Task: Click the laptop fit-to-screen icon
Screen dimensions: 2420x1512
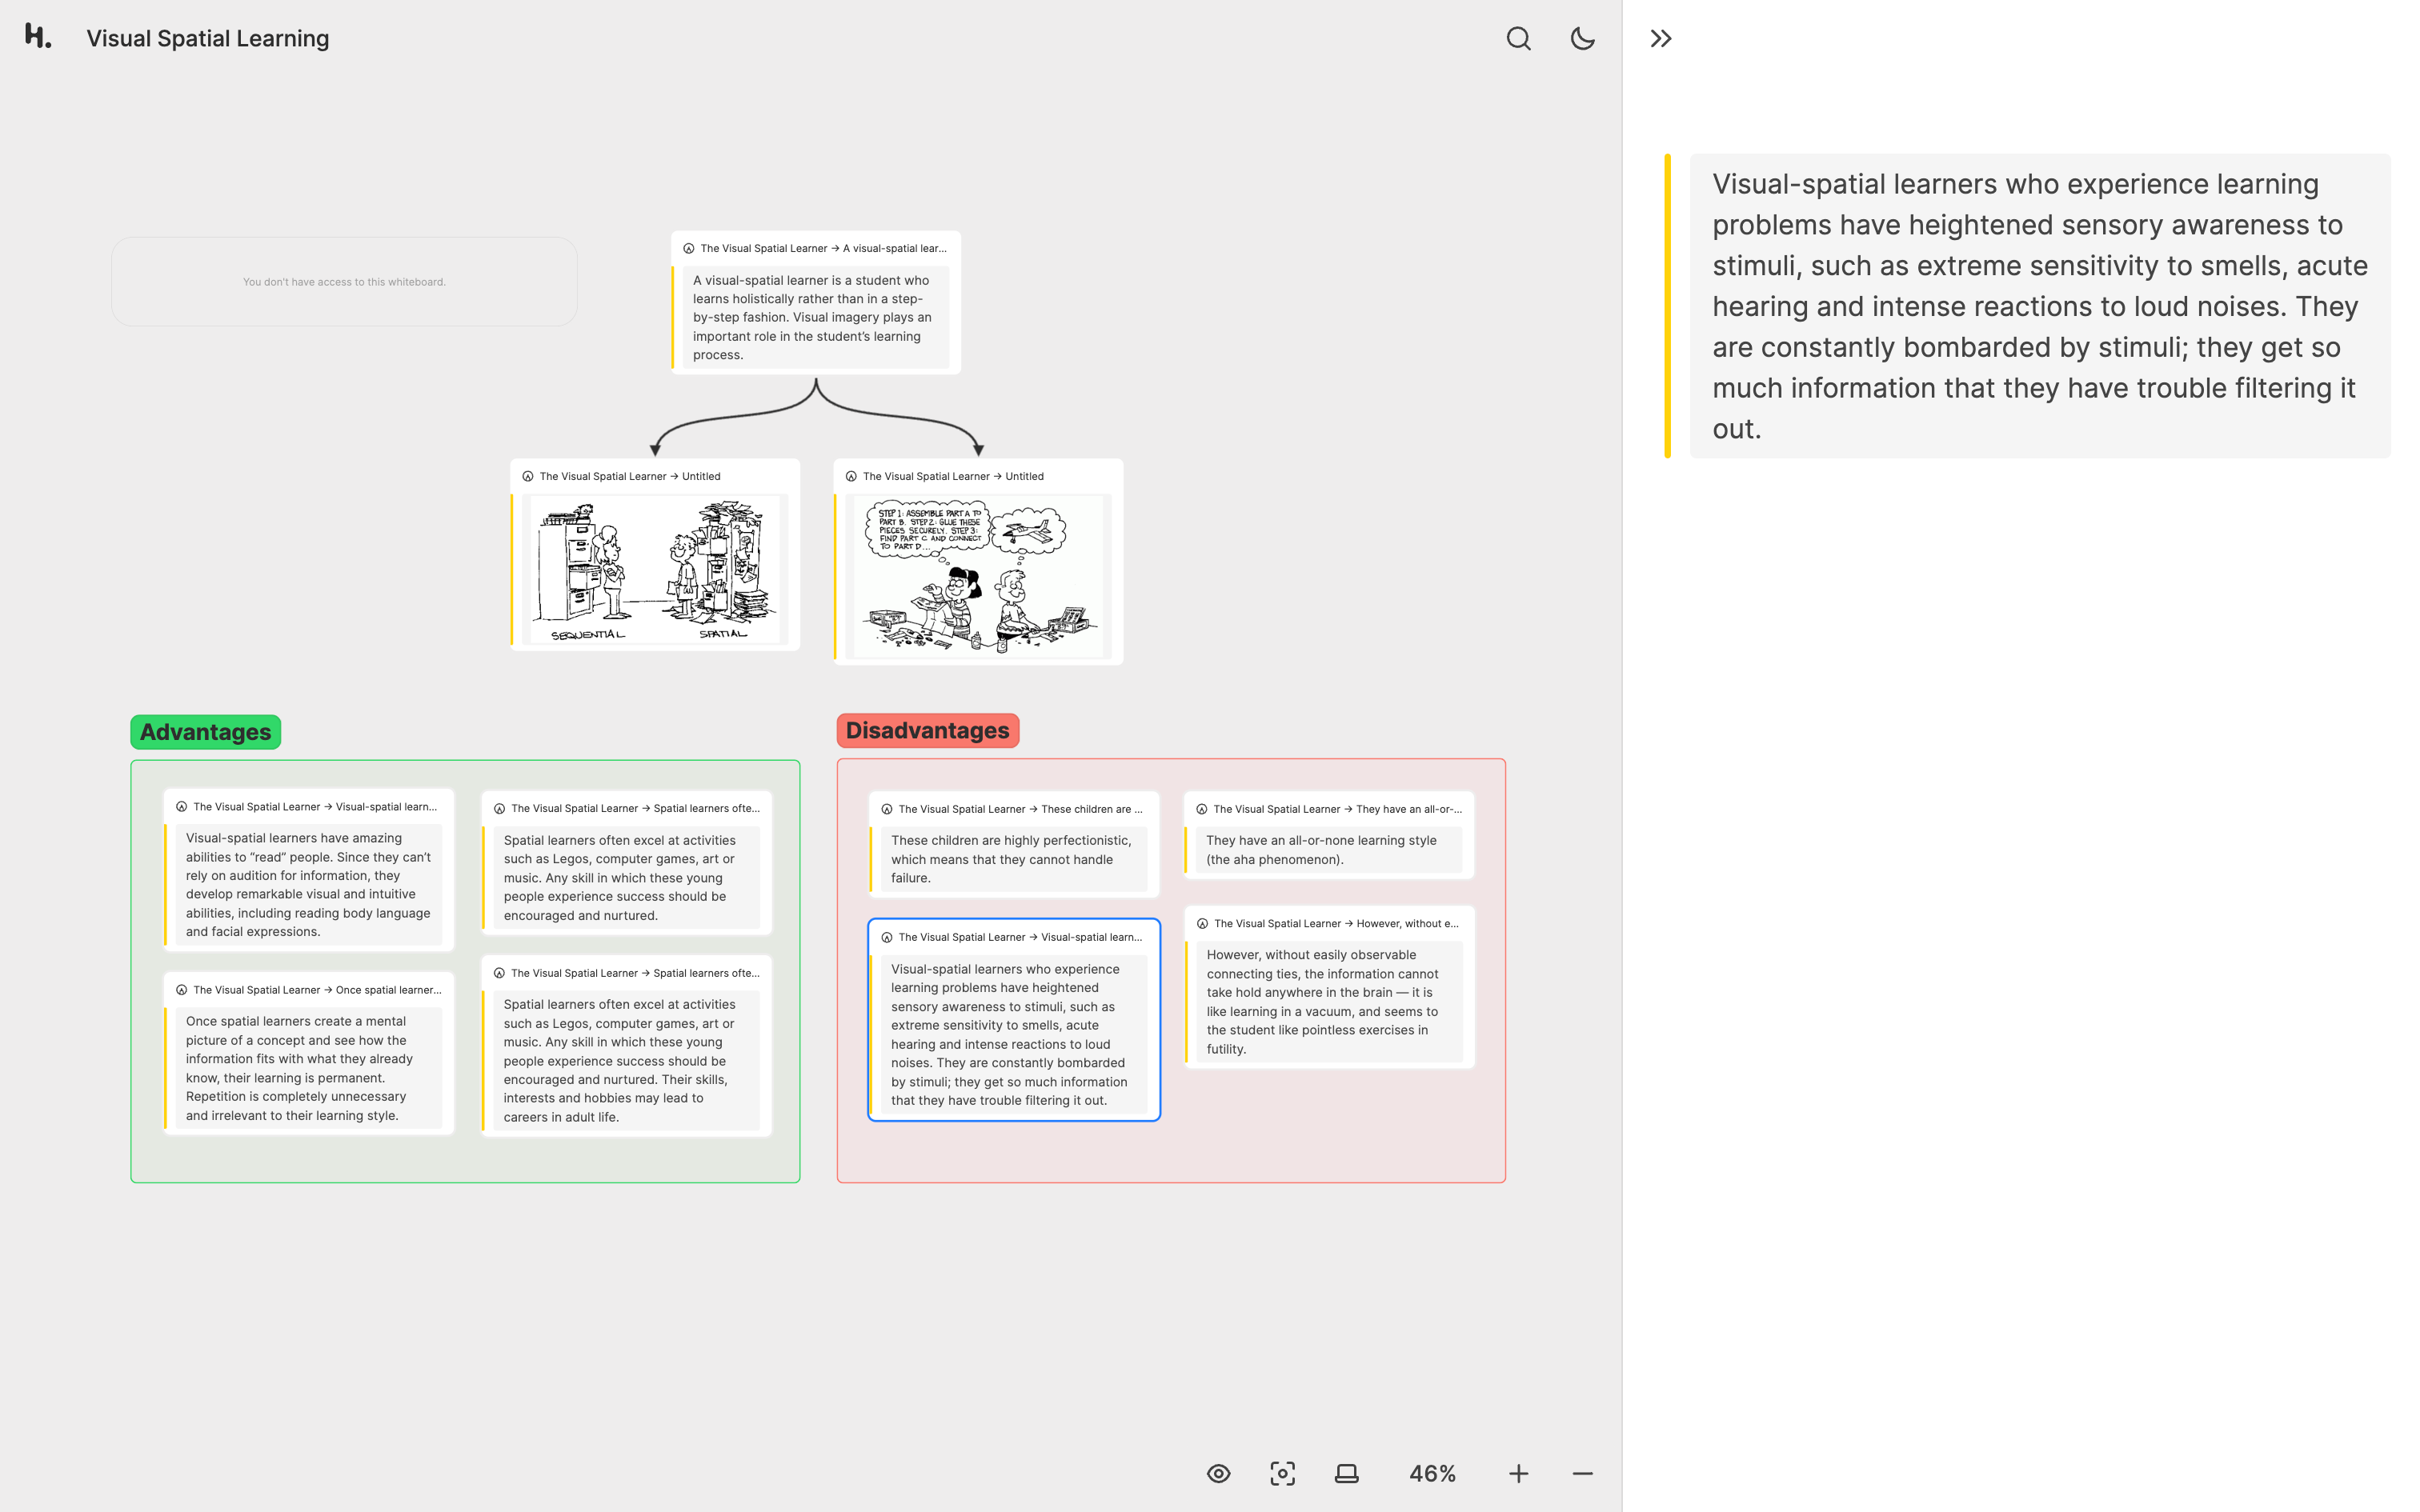Action: pyautogui.click(x=1346, y=1473)
